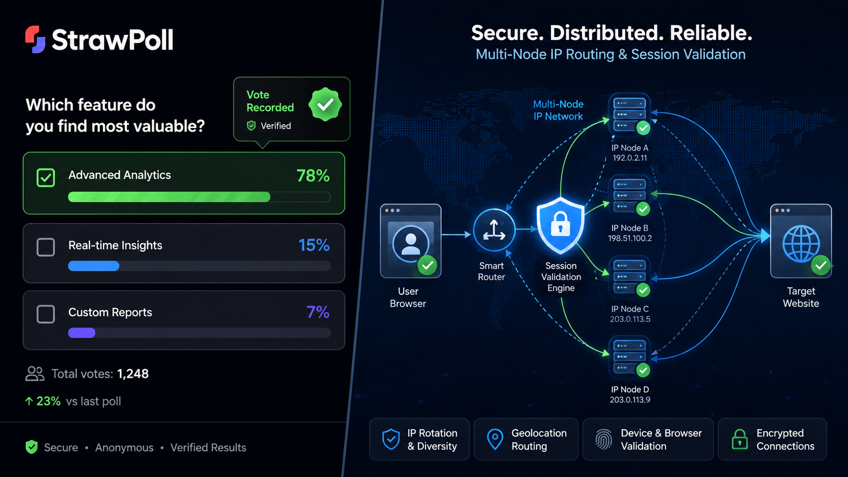Click the IP address 198.51.100.2
Image resolution: width=848 pixels, height=477 pixels.
click(630, 238)
